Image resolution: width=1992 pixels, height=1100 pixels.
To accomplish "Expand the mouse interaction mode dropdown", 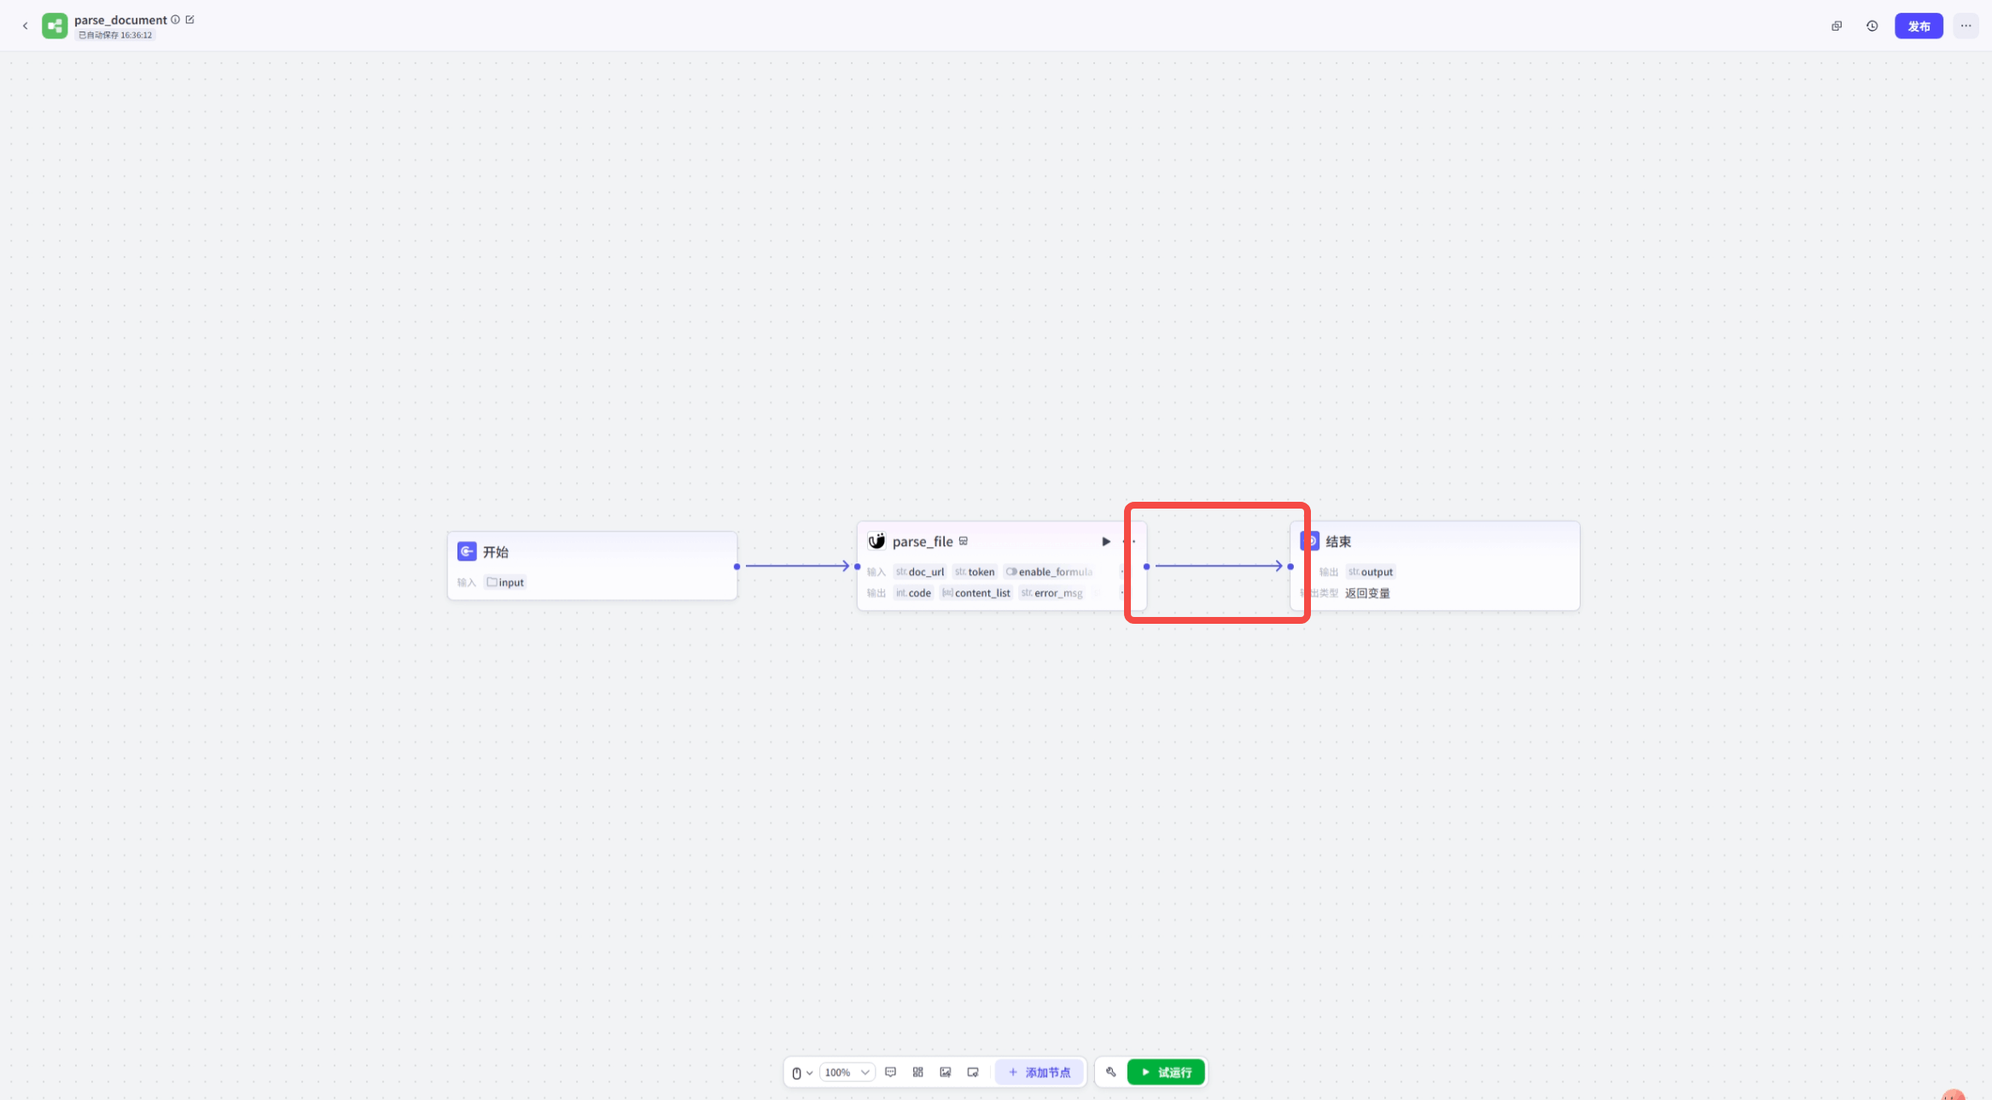I will coord(801,1073).
